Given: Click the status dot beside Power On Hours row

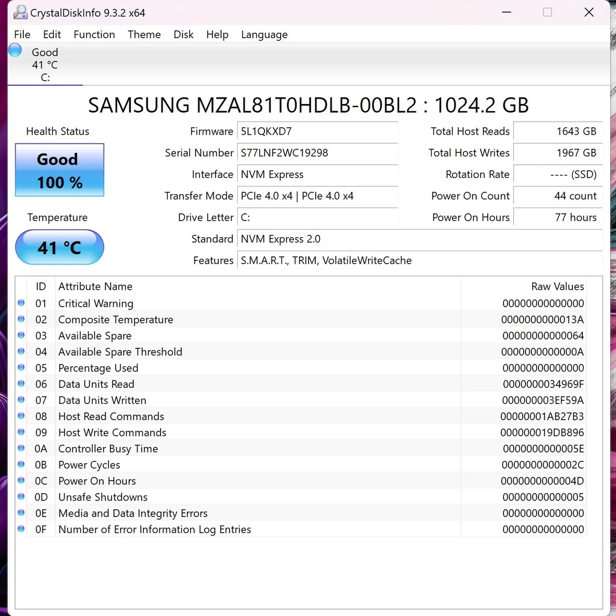Looking at the screenshot, I should 21,480.
